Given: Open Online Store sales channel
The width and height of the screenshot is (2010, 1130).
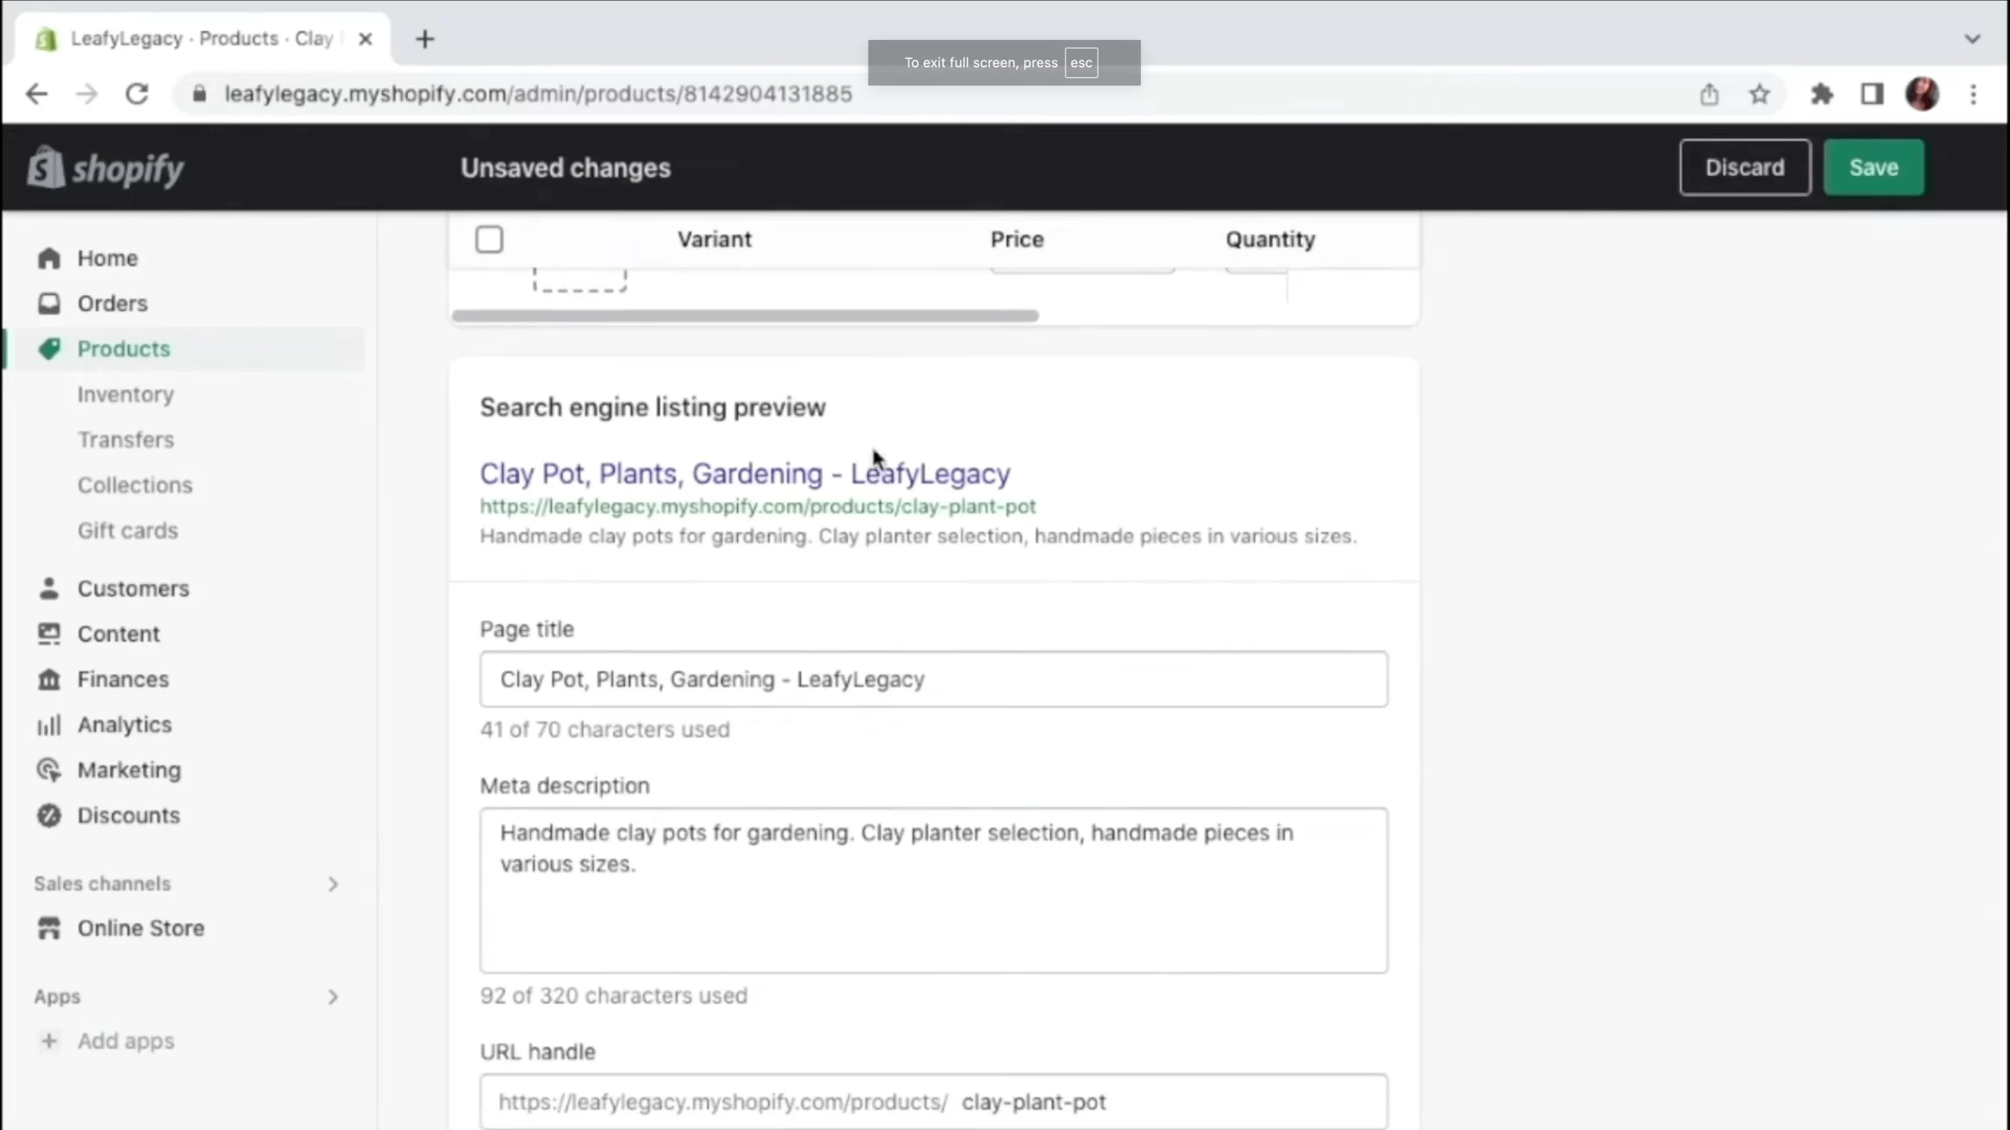Looking at the screenshot, I should click(x=141, y=928).
